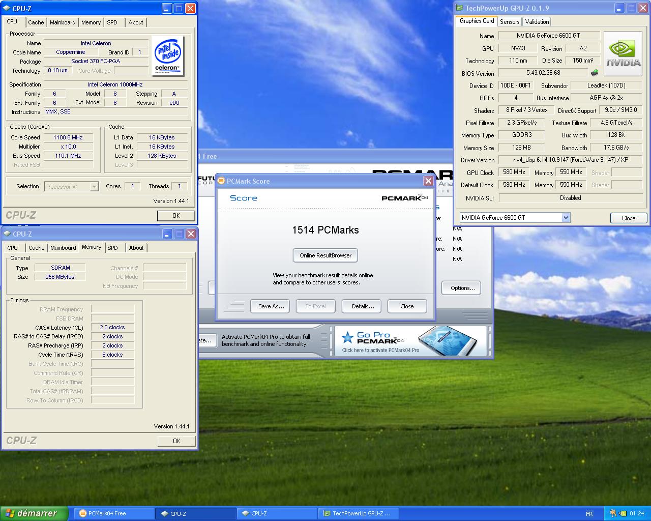Click the Core Speed value 1100.8 MHz
Image resolution: width=651 pixels, height=521 pixels.
pyautogui.click(x=68, y=137)
